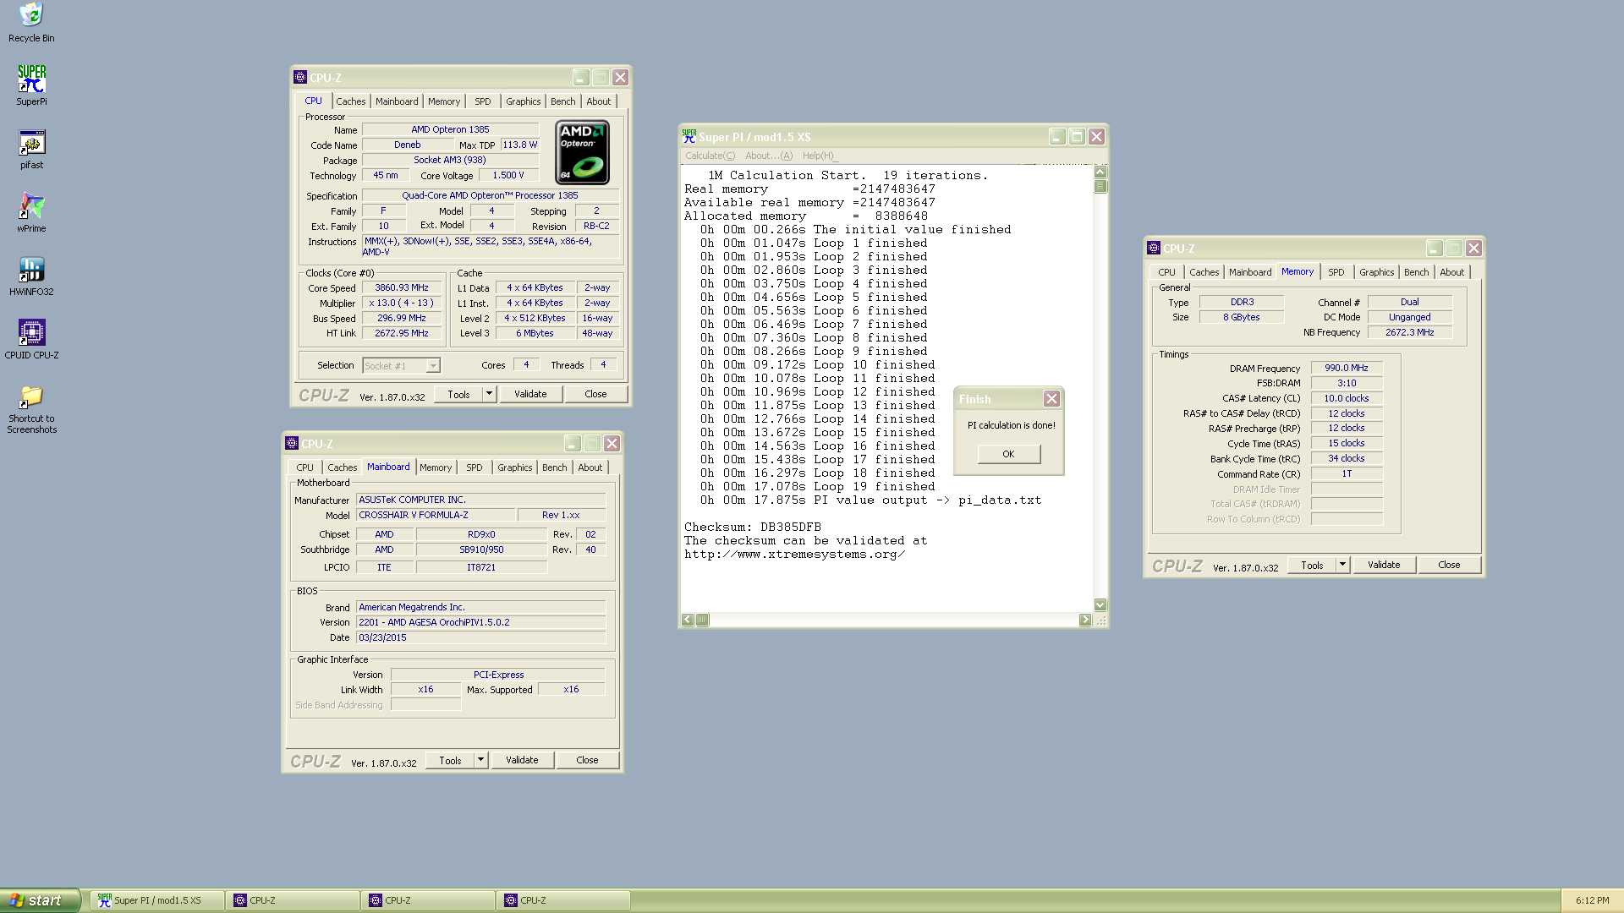Image resolution: width=1624 pixels, height=913 pixels.
Task: Click the Windows Start button
Action: point(40,900)
